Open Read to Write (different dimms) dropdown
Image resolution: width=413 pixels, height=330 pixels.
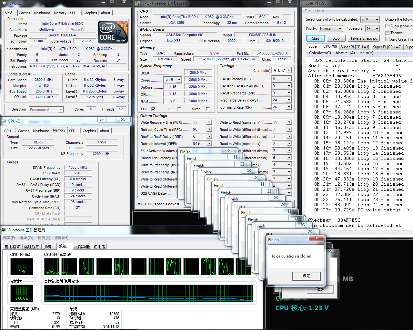click(x=289, y=129)
